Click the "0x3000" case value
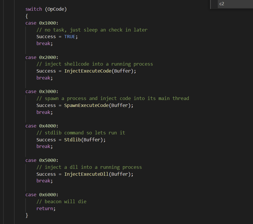 coord(48,91)
